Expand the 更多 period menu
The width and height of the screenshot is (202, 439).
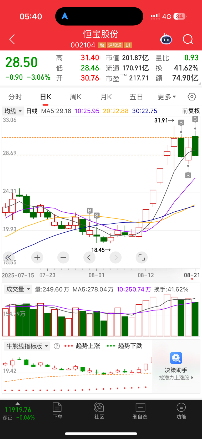point(167,97)
